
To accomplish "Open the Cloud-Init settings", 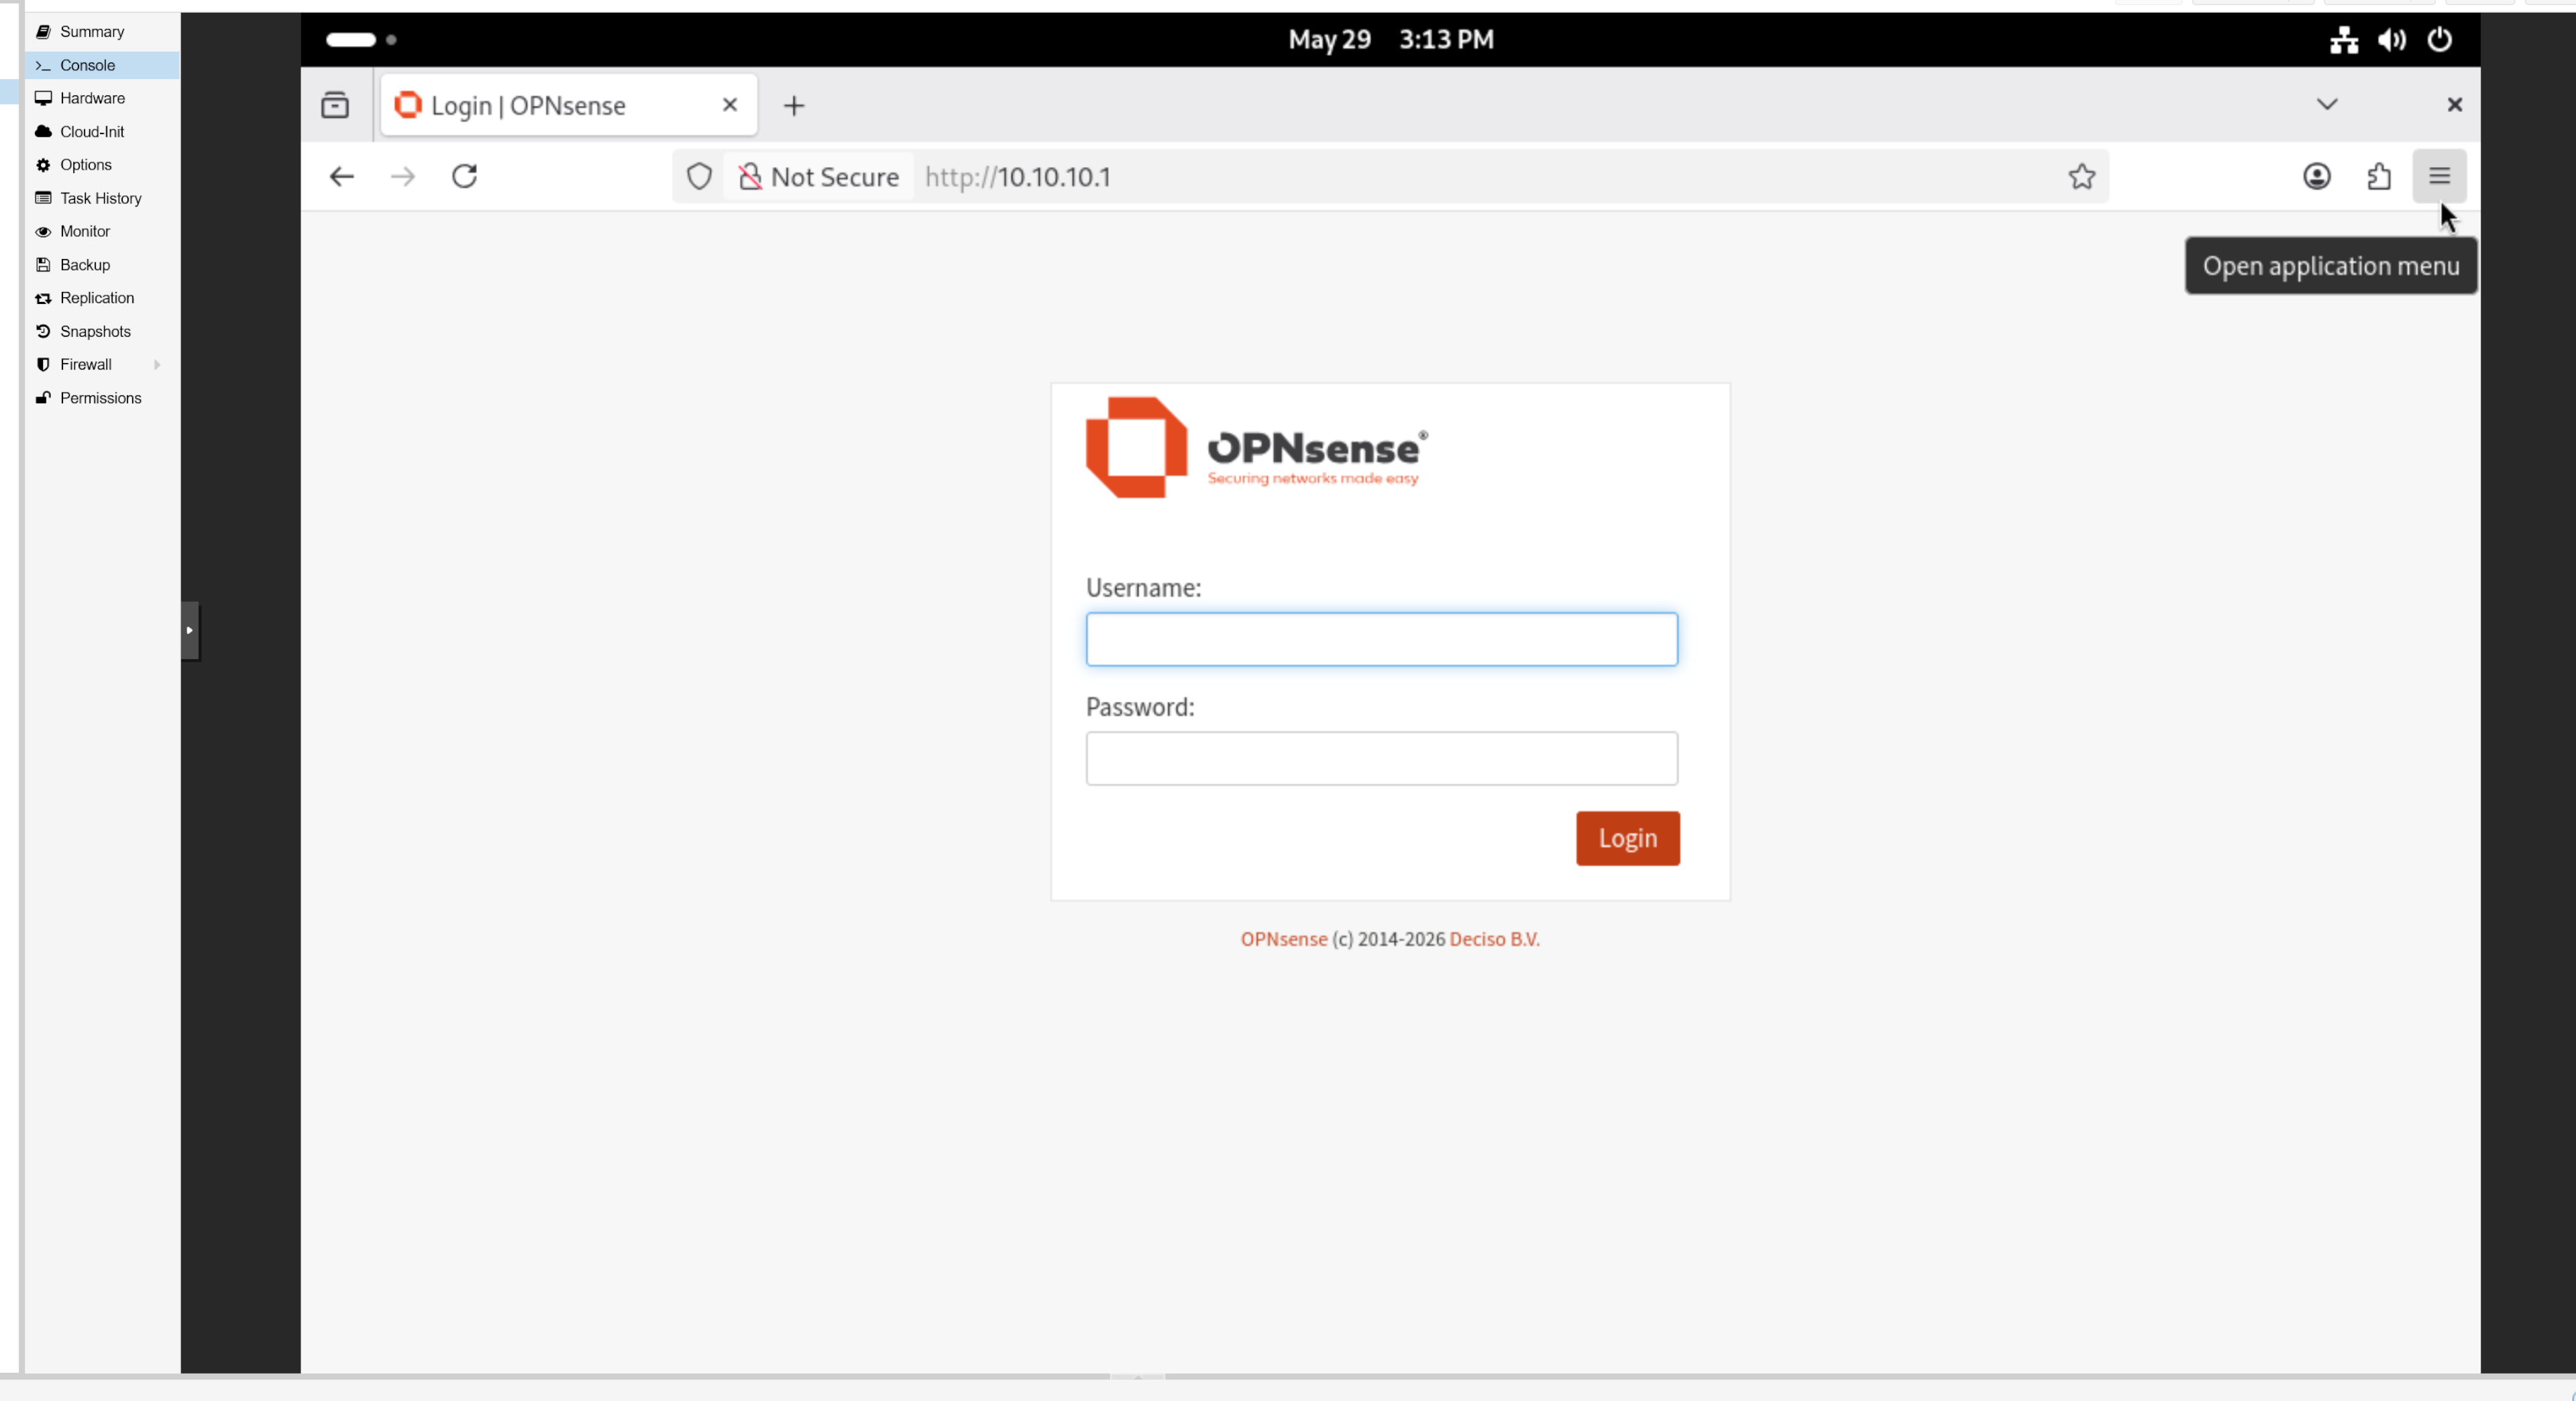I will pos(92,131).
